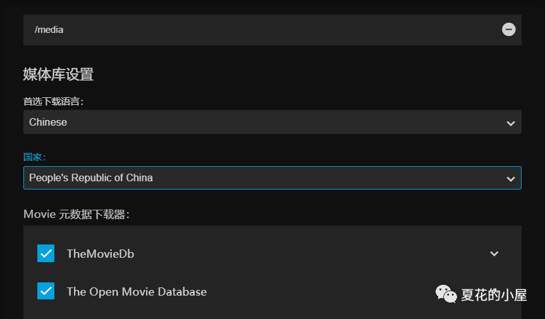Viewport: 545px width, 319px height.
Task: Click the 媒体库设置 section heading
Action: tap(58, 75)
